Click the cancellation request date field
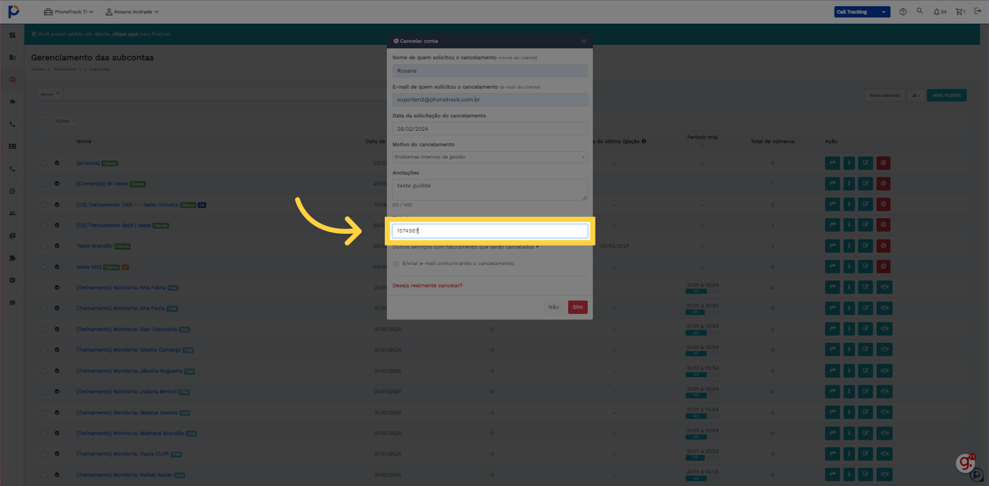This screenshot has height=486, width=989. 490,129
